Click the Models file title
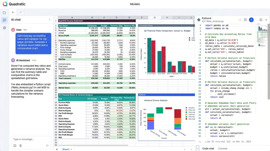Viewport: 270px width, 151px height. [135, 4]
